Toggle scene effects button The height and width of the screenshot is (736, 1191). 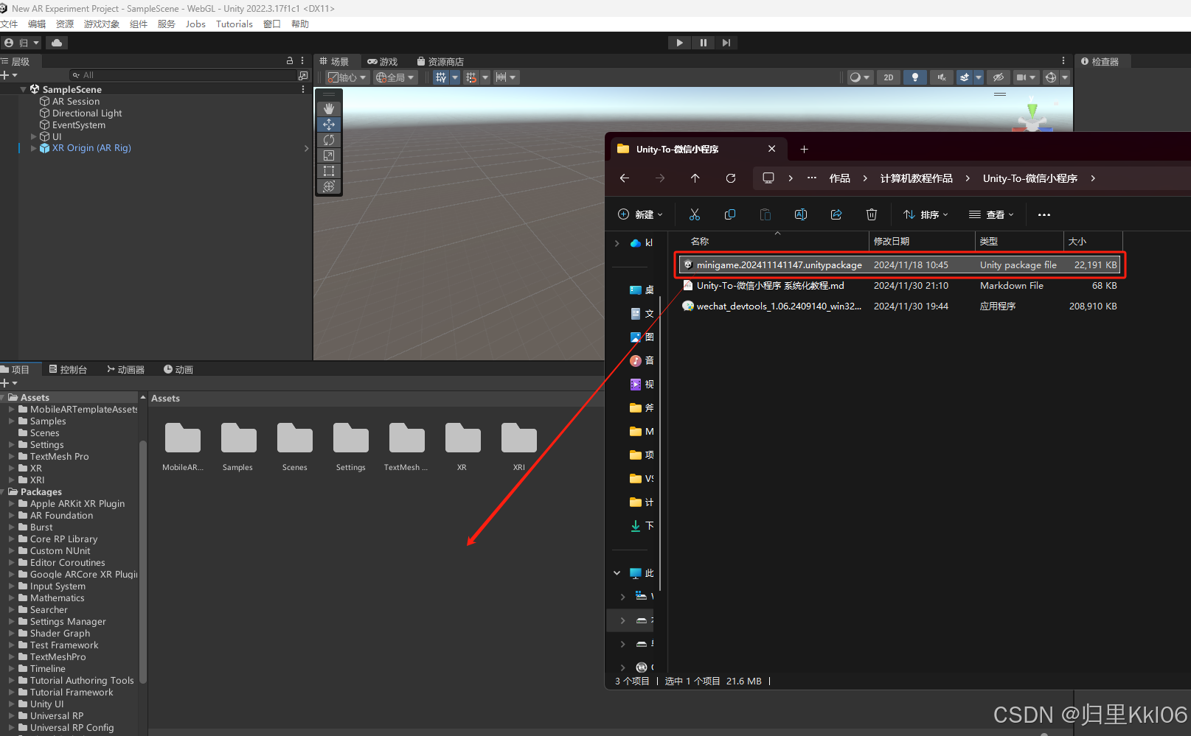tap(964, 77)
